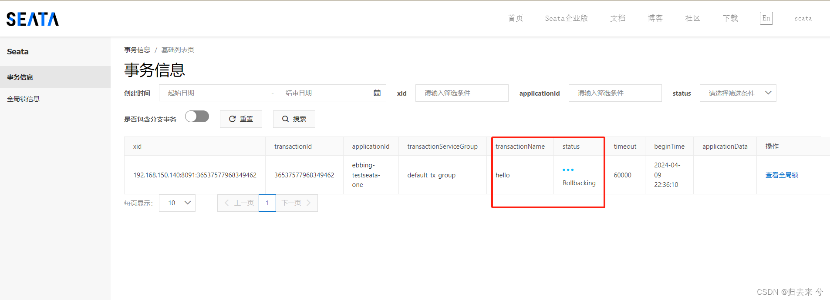Screen dimensions: 830x300
Task: Click 查看全局锁 link in the row
Action: click(782, 175)
